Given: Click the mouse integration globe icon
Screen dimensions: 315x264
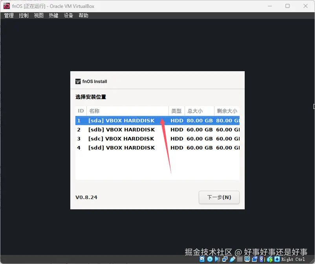Looking at the screenshot, I should click(x=270, y=259).
